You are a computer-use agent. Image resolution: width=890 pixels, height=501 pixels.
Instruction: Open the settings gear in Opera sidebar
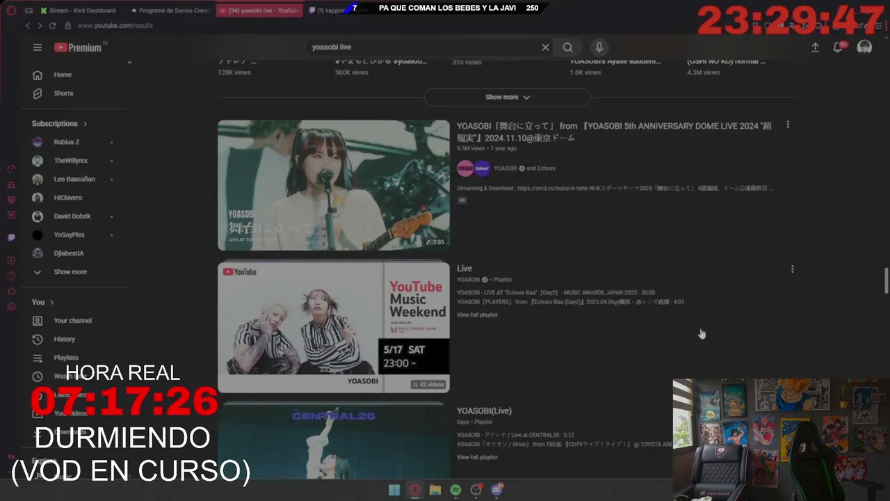[11, 306]
